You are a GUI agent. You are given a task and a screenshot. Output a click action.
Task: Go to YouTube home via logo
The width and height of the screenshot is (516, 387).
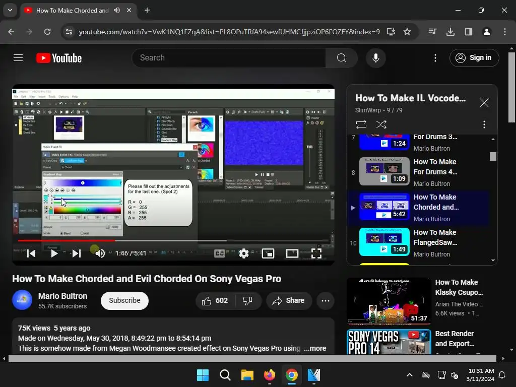(59, 58)
